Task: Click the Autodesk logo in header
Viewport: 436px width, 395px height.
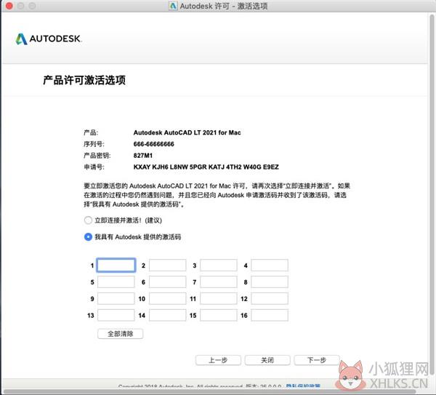Action: (49, 39)
